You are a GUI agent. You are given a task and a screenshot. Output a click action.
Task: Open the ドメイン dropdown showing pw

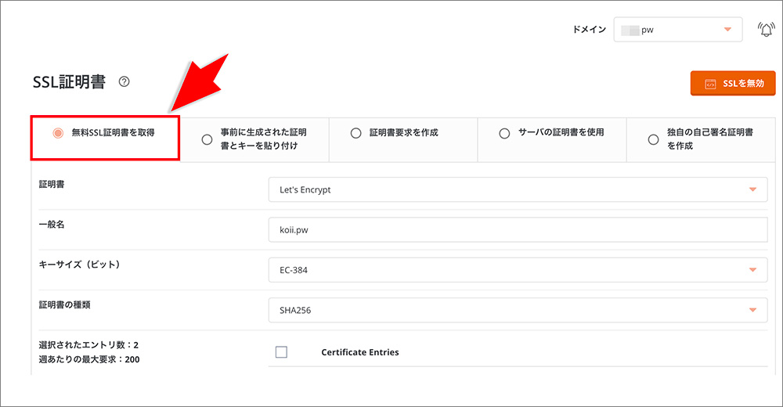point(677,30)
